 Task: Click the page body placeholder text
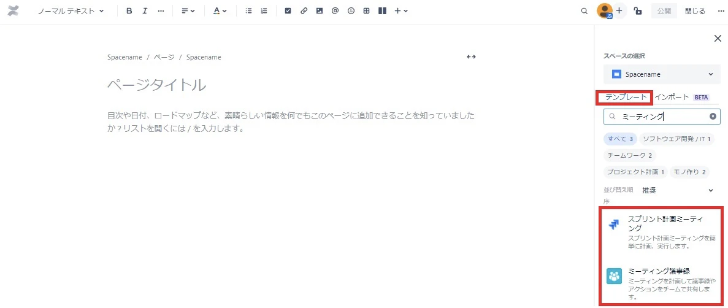[x=291, y=121]
